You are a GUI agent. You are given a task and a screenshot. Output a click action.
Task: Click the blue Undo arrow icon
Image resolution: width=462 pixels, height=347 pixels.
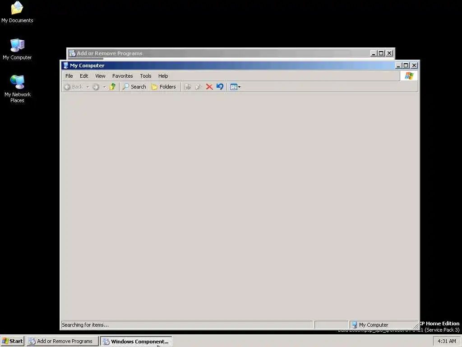(220, 87)
